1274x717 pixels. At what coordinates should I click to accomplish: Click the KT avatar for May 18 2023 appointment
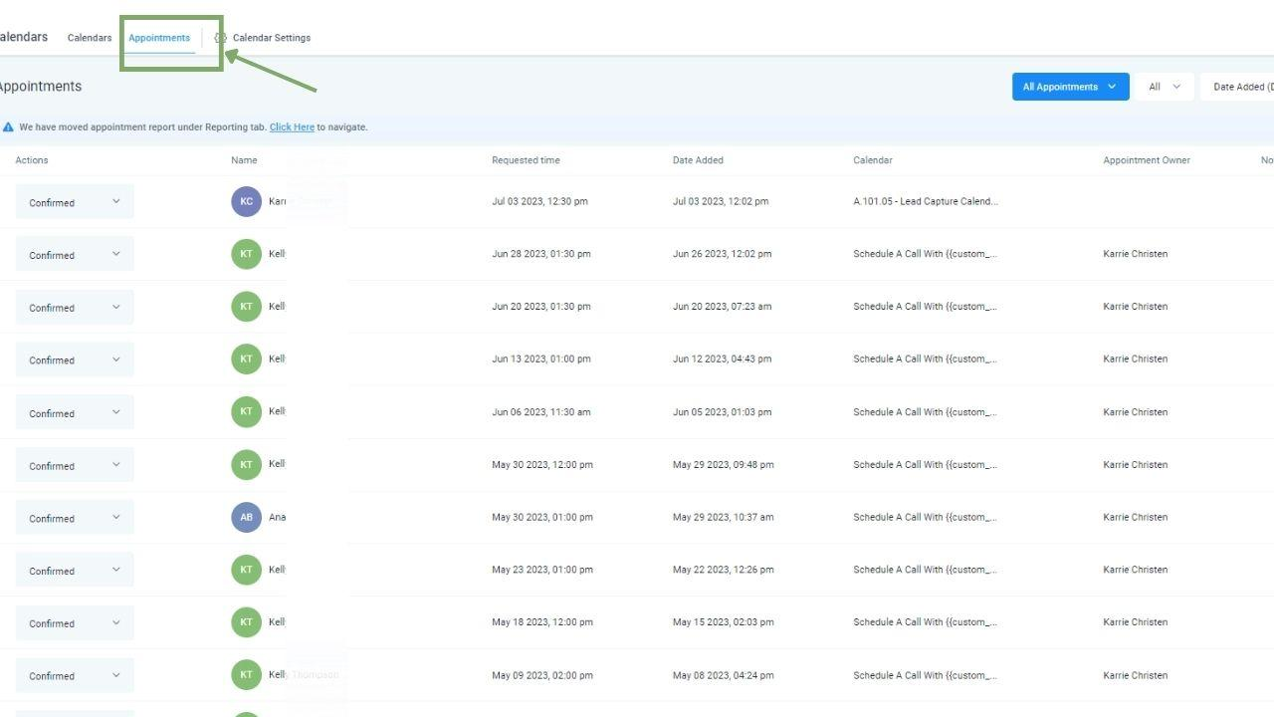[247, 622]
